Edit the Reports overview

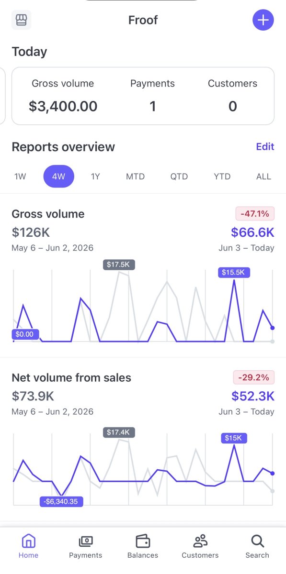tap(265, 146)
